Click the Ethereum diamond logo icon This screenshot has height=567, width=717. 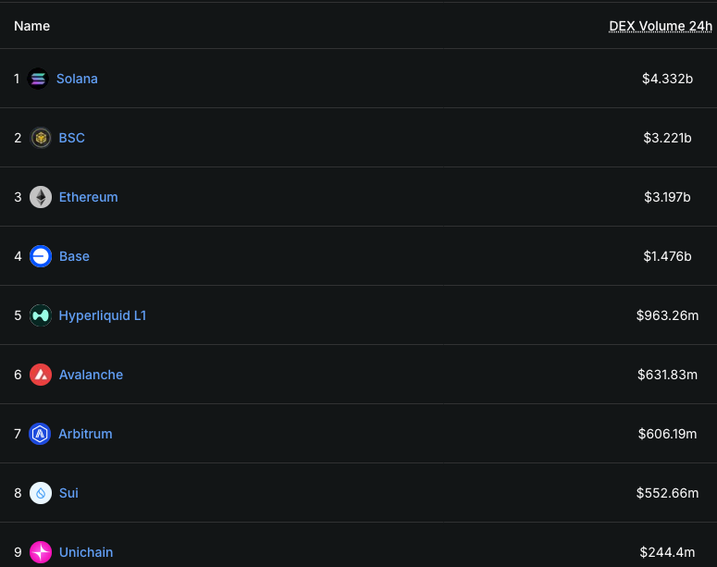41,197
